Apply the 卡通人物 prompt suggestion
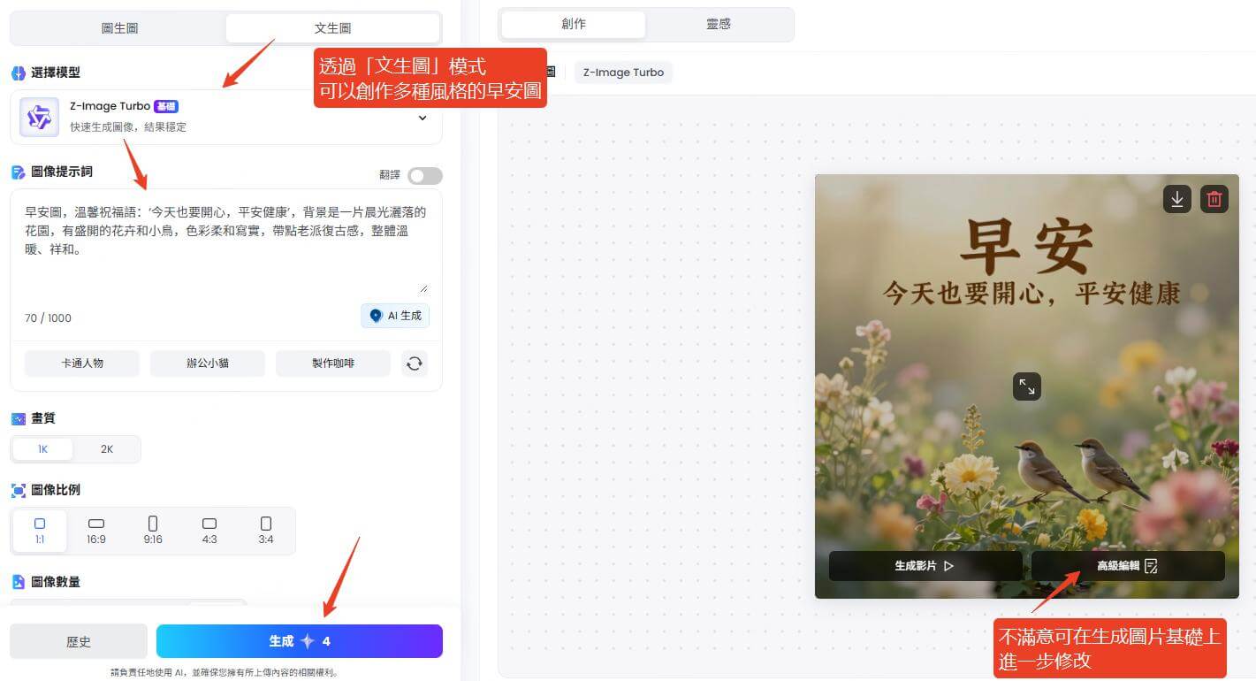The height and width of the screenshot is (681, 1256). click(81, 363)
